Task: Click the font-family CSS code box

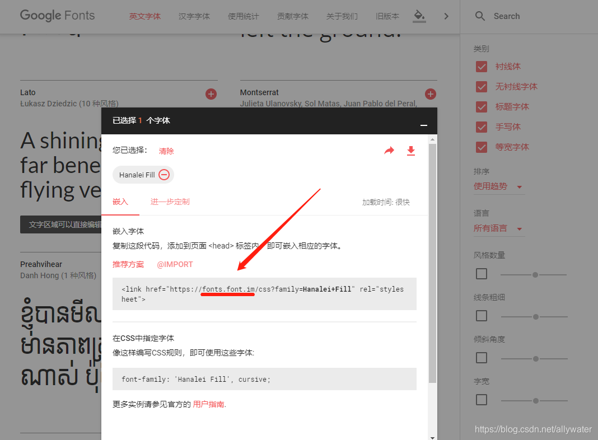Action: pyautogui.click(x=264, y=379)
